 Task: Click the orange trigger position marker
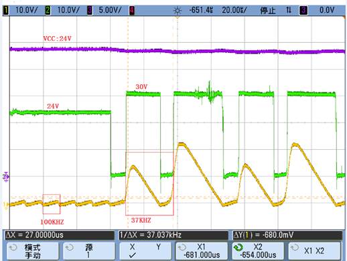coord(178,17)
